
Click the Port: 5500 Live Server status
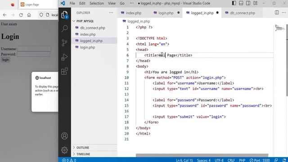[260, 160]
